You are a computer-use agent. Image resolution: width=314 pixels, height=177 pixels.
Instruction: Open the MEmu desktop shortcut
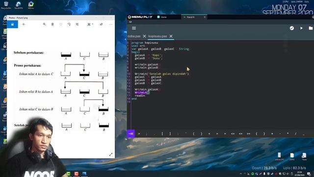31,5
